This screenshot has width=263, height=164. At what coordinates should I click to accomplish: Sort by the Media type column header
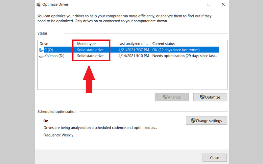[86, 44]
